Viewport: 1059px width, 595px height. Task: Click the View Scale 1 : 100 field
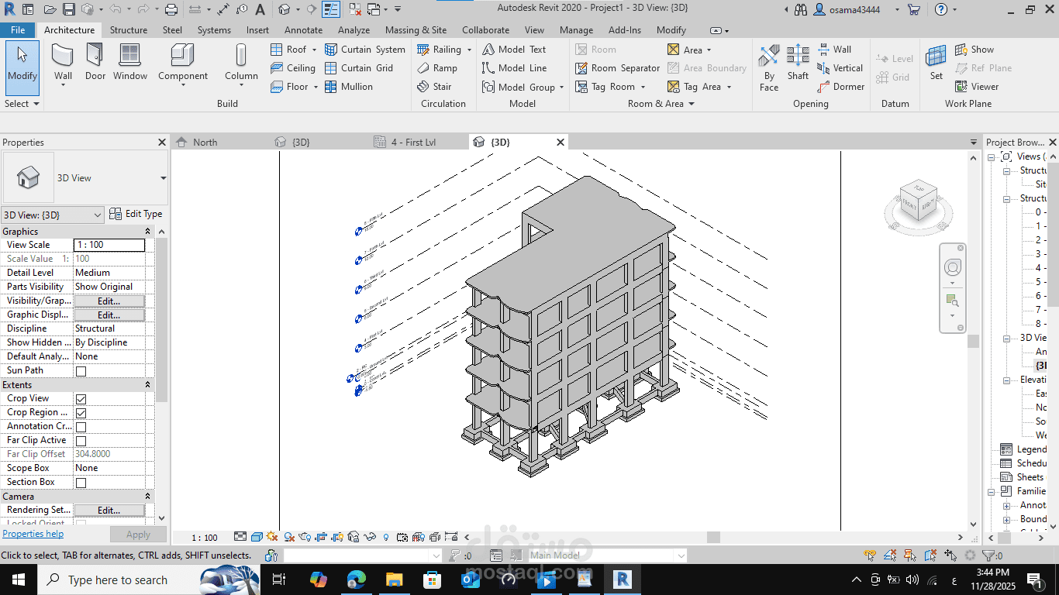coord(109,246)
